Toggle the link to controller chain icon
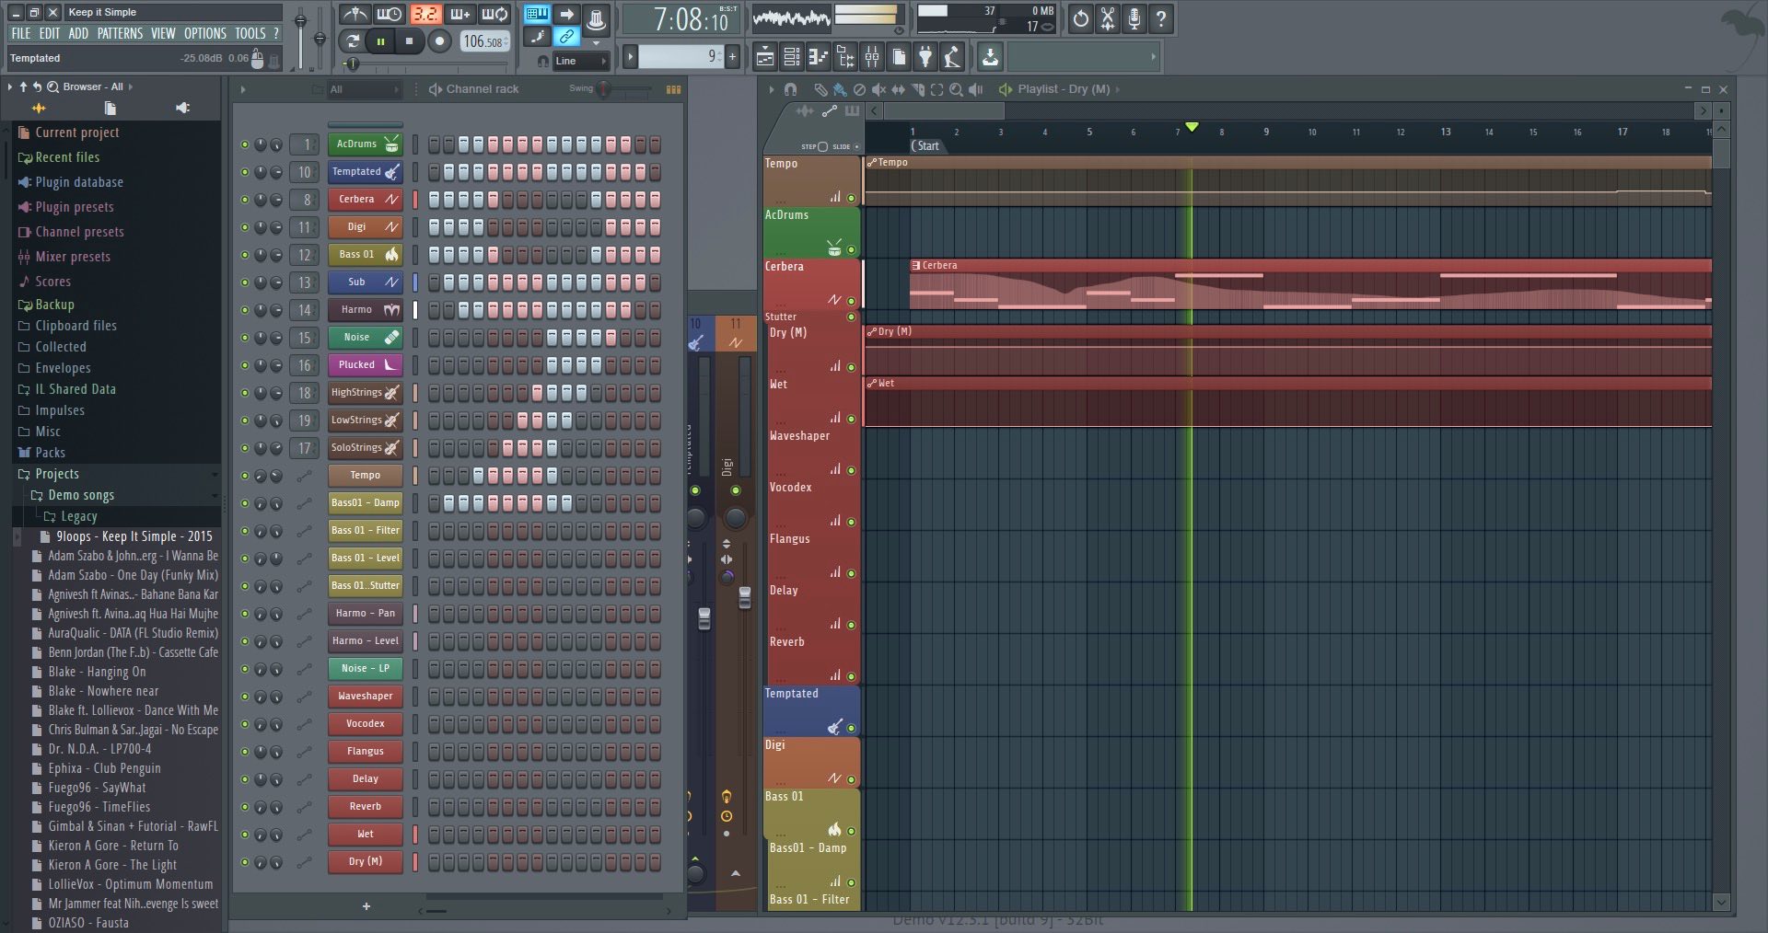This screenshot has width=1768, height=933. [567, 37]
